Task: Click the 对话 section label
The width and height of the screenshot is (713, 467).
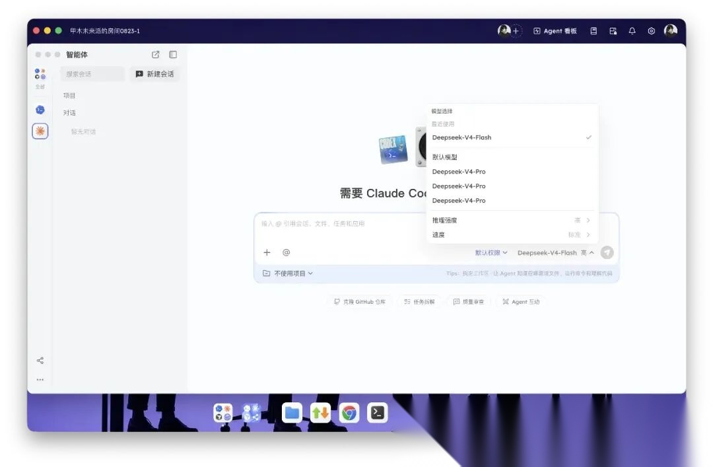Action: point(69,113)
